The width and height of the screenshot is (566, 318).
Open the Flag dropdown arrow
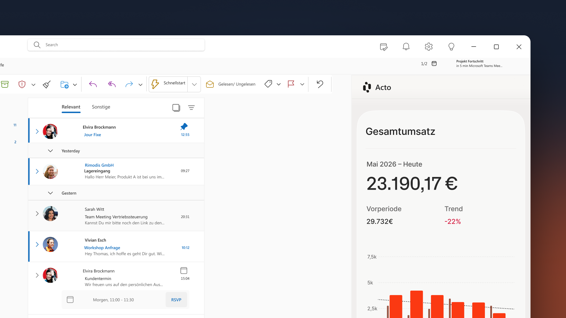coord(302,84)
